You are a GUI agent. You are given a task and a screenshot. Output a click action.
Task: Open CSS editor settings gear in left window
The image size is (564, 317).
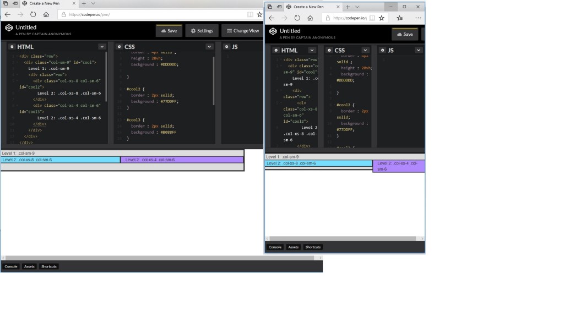119,47
